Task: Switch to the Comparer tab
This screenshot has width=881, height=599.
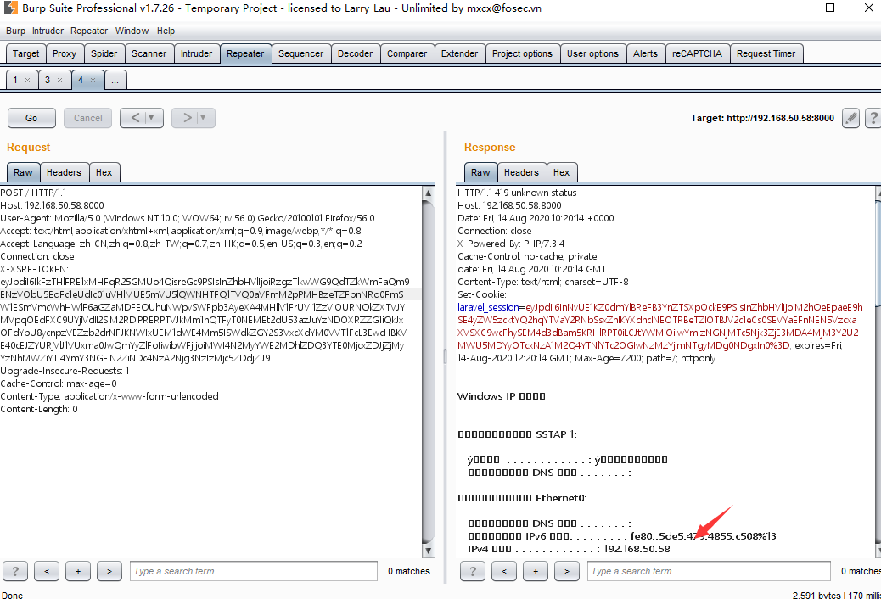Action: point(407,53)
